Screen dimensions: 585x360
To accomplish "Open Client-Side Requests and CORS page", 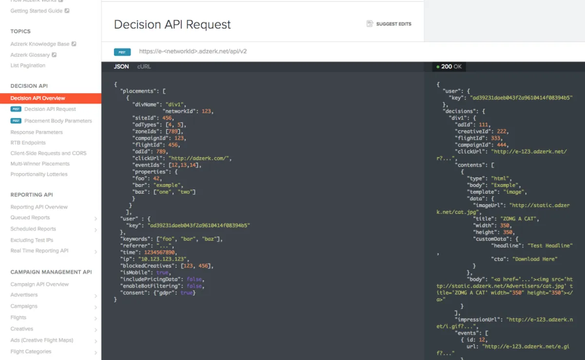I will point(48,153).
